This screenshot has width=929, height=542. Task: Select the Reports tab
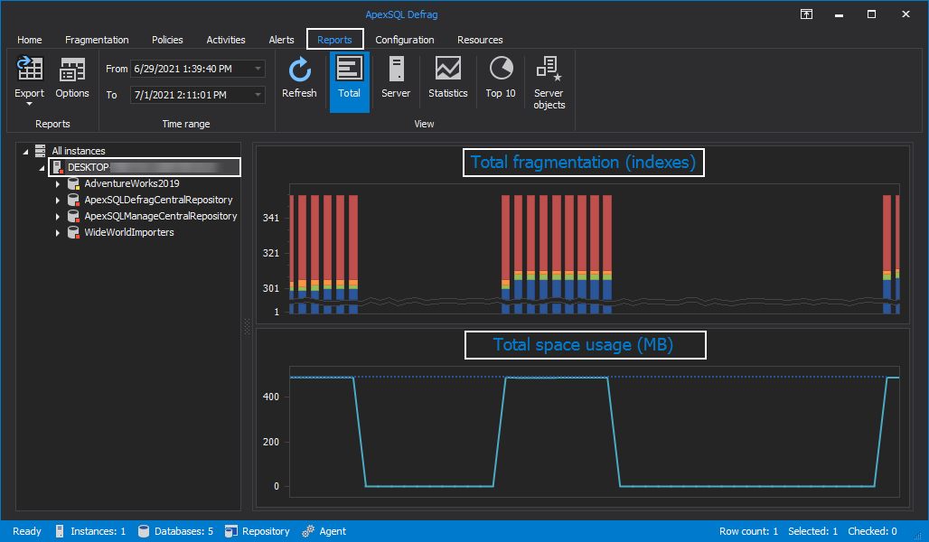pos(334,40)
